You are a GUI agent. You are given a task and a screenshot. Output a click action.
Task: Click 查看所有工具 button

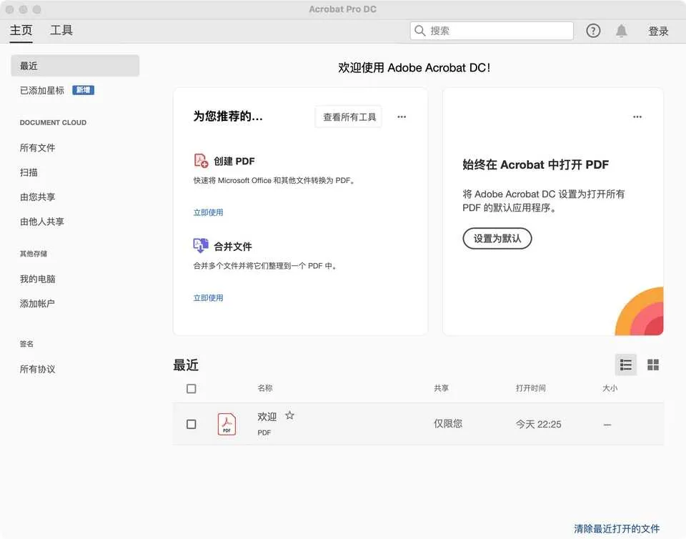pyautogui.click(x=349, y=117)
